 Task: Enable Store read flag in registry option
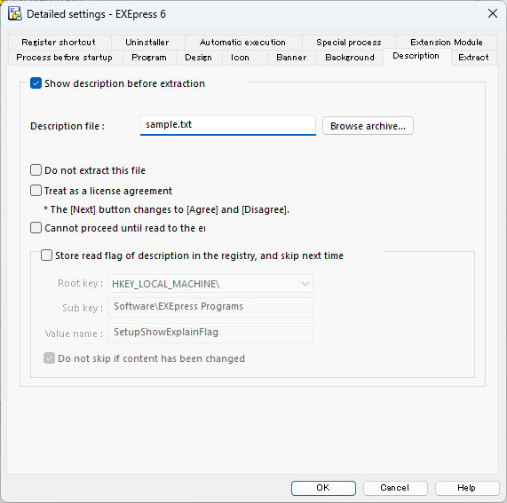click(x=46, y=255)
